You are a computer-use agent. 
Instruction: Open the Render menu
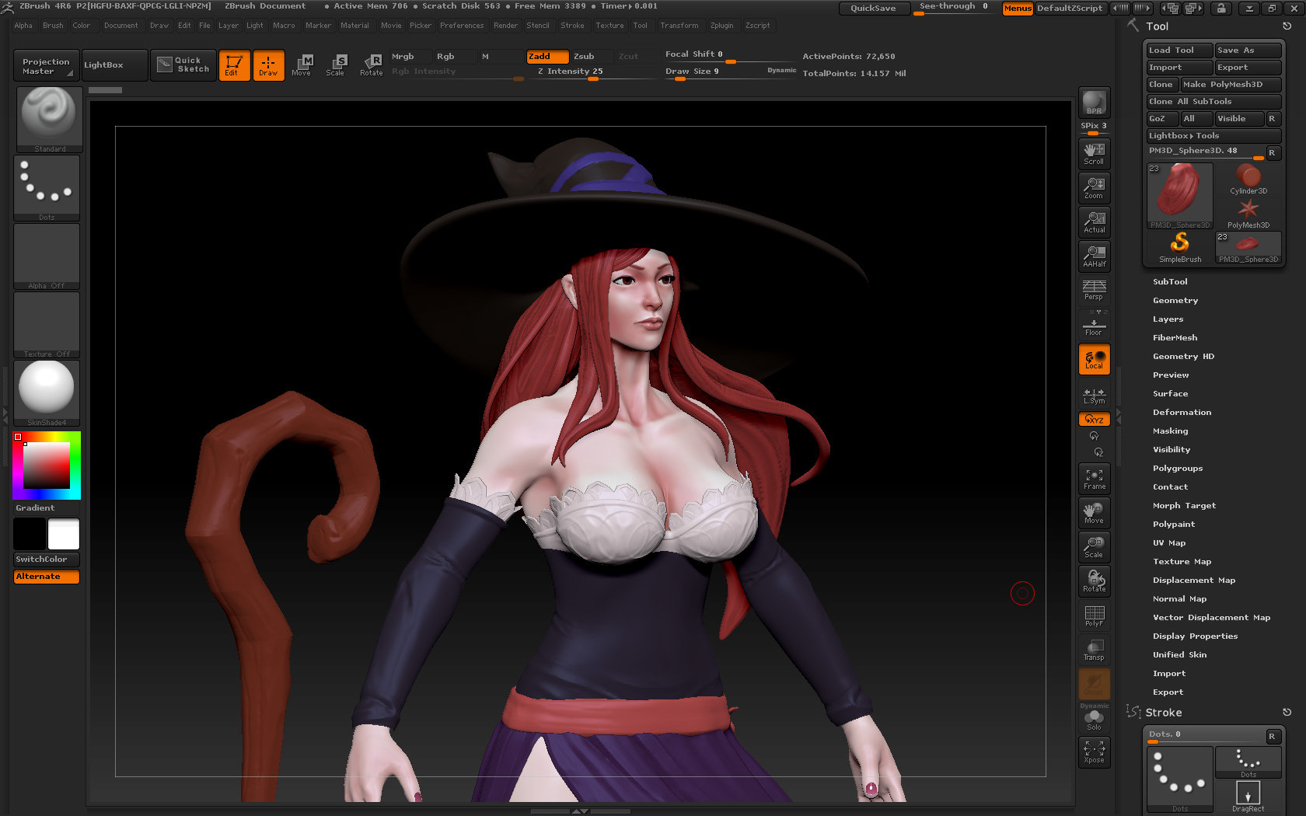point(505,26)
